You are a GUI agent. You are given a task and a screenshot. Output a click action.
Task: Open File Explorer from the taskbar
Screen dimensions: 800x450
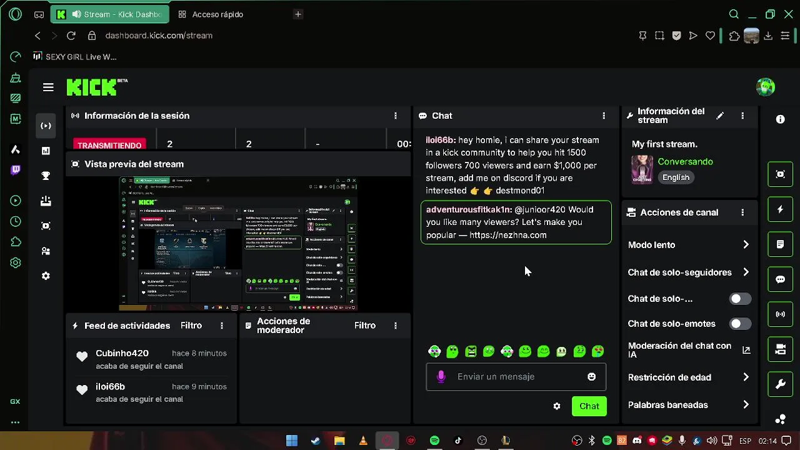click(x=339, y=441)
